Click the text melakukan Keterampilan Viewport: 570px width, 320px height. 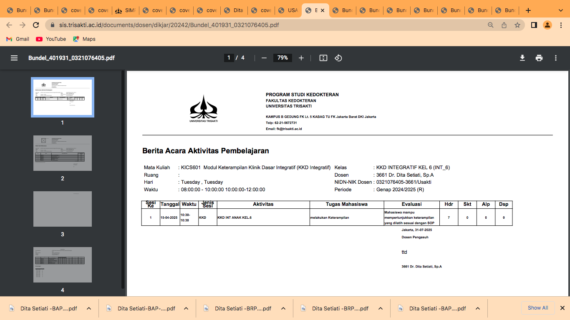[330, 217]
